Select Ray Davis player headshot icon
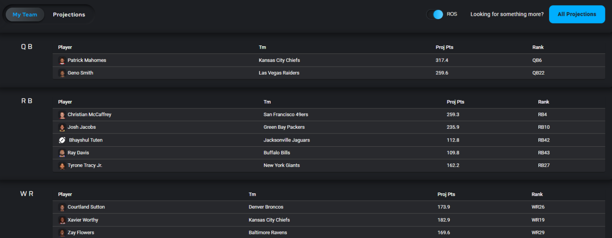 click(62, 153)
